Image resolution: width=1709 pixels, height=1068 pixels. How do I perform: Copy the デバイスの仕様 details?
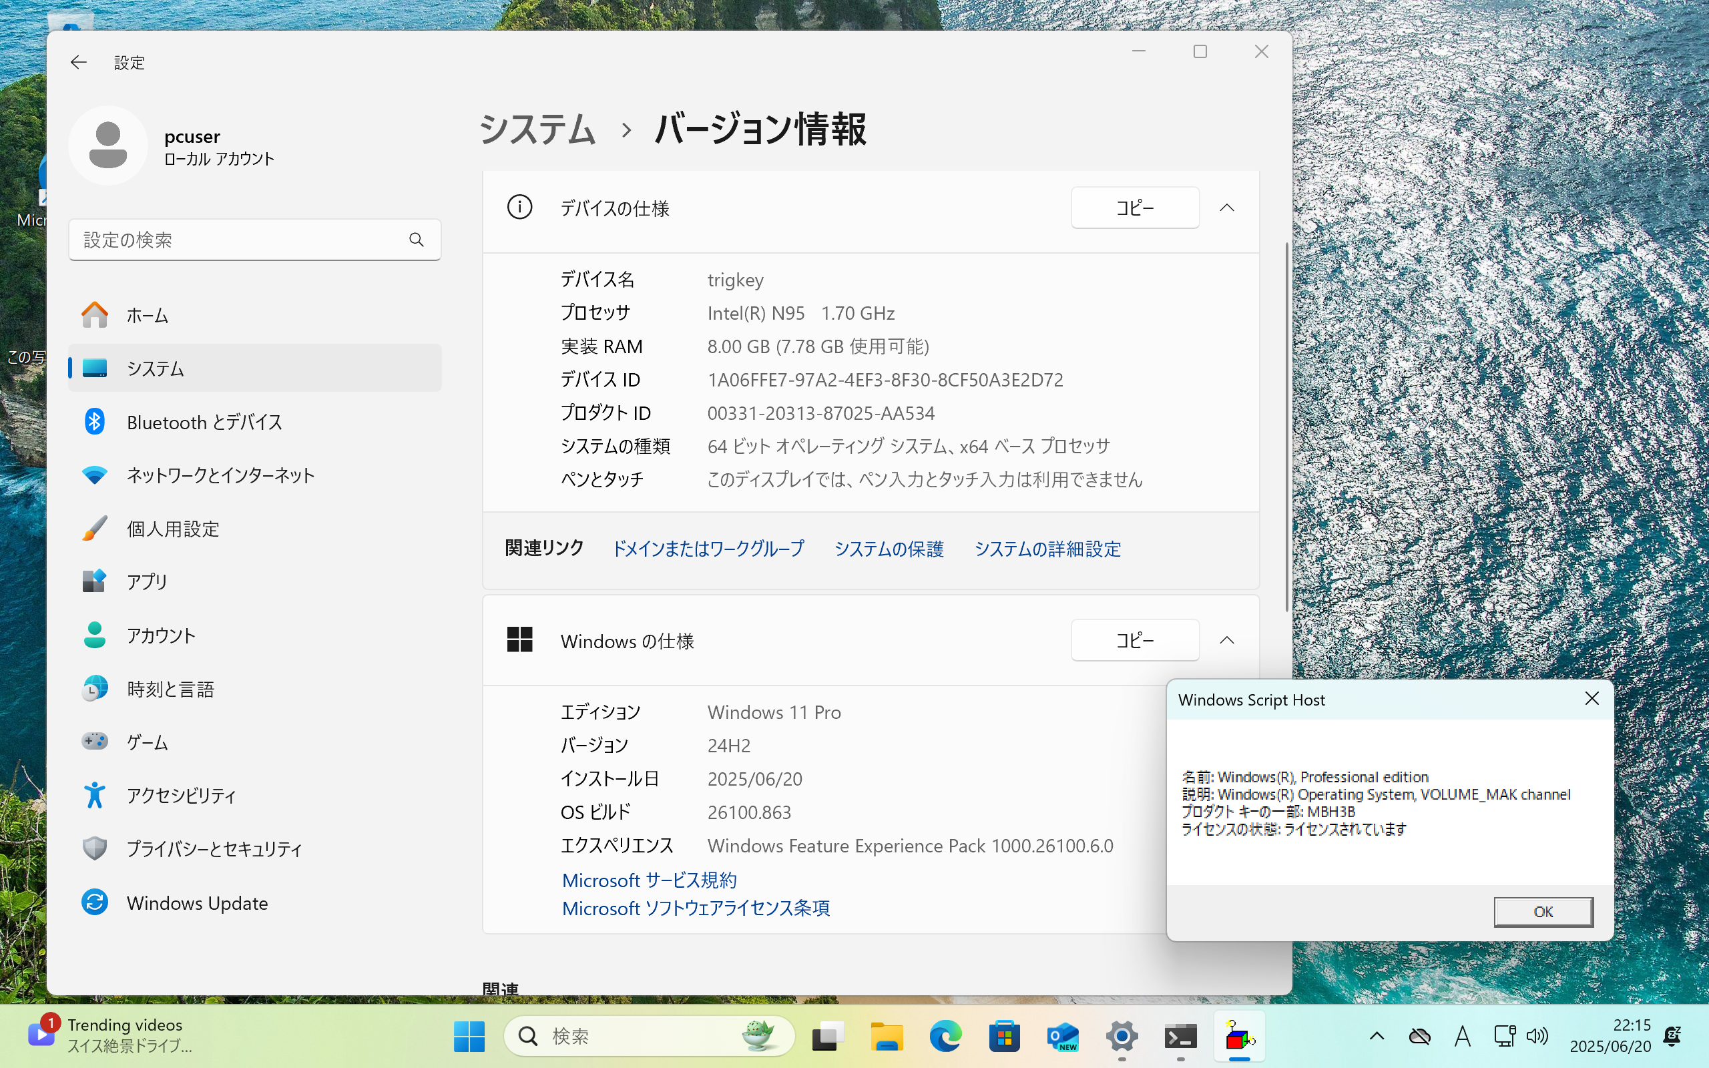click(x=1135, y=208)
